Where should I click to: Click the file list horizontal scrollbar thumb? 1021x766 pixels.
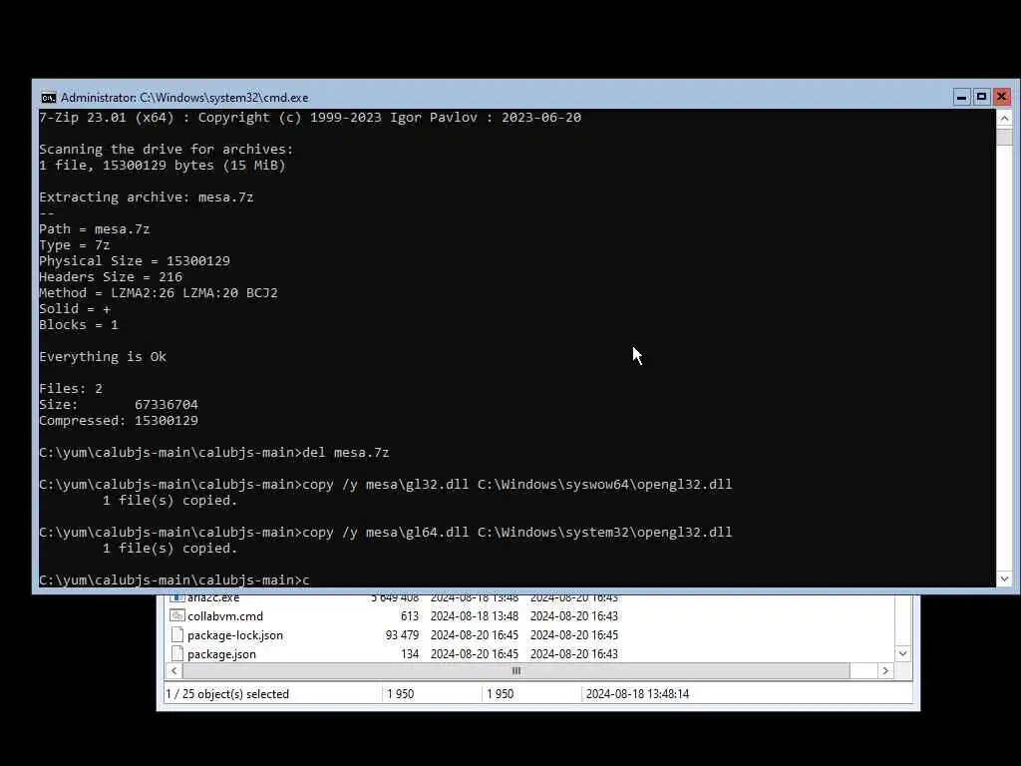[516, 671]
